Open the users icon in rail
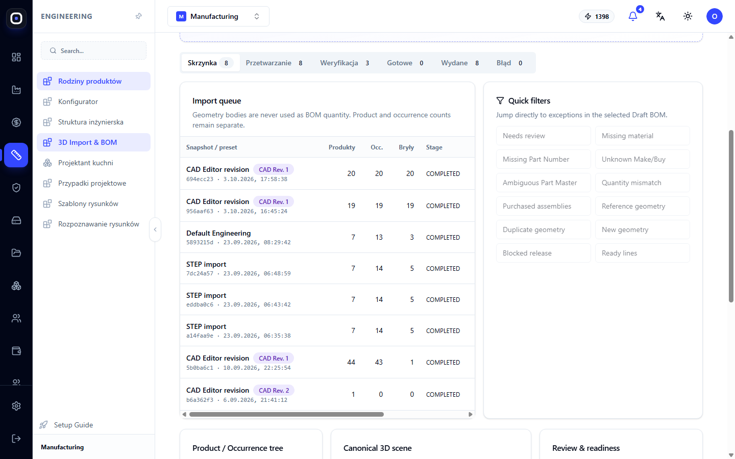The image size is (735, 459). coord(16,318)
